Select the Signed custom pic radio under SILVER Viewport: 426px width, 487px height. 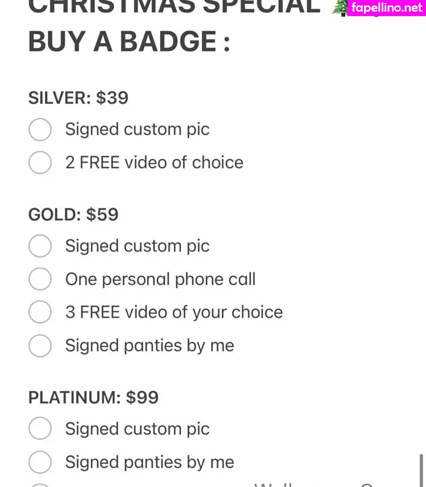click(x=40, y=130)
